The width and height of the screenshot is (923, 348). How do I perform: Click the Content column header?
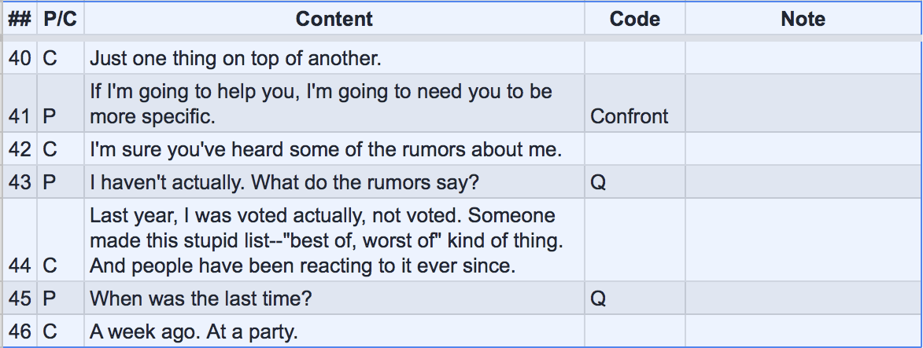pos(334,19)
